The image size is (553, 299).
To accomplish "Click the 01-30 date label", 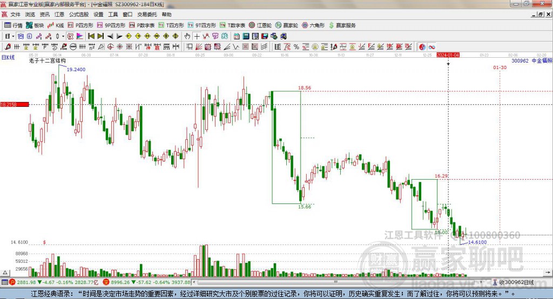I will tap(500, 67).
